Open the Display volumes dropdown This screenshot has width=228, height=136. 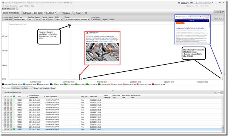pyautogui.click(x=77, y=20)
